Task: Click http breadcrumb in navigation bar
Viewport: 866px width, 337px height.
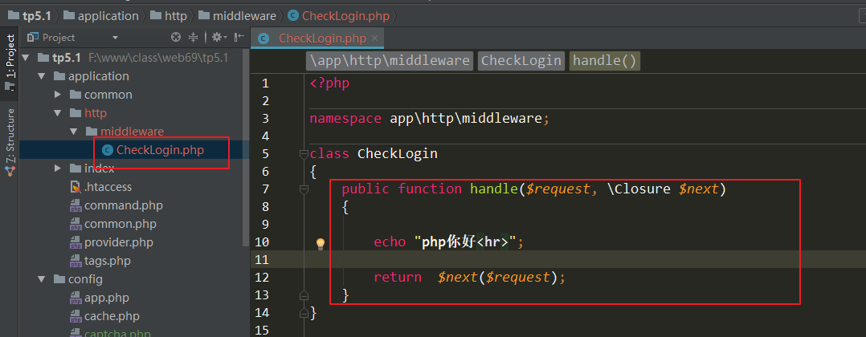Action: tap(169, 16)
